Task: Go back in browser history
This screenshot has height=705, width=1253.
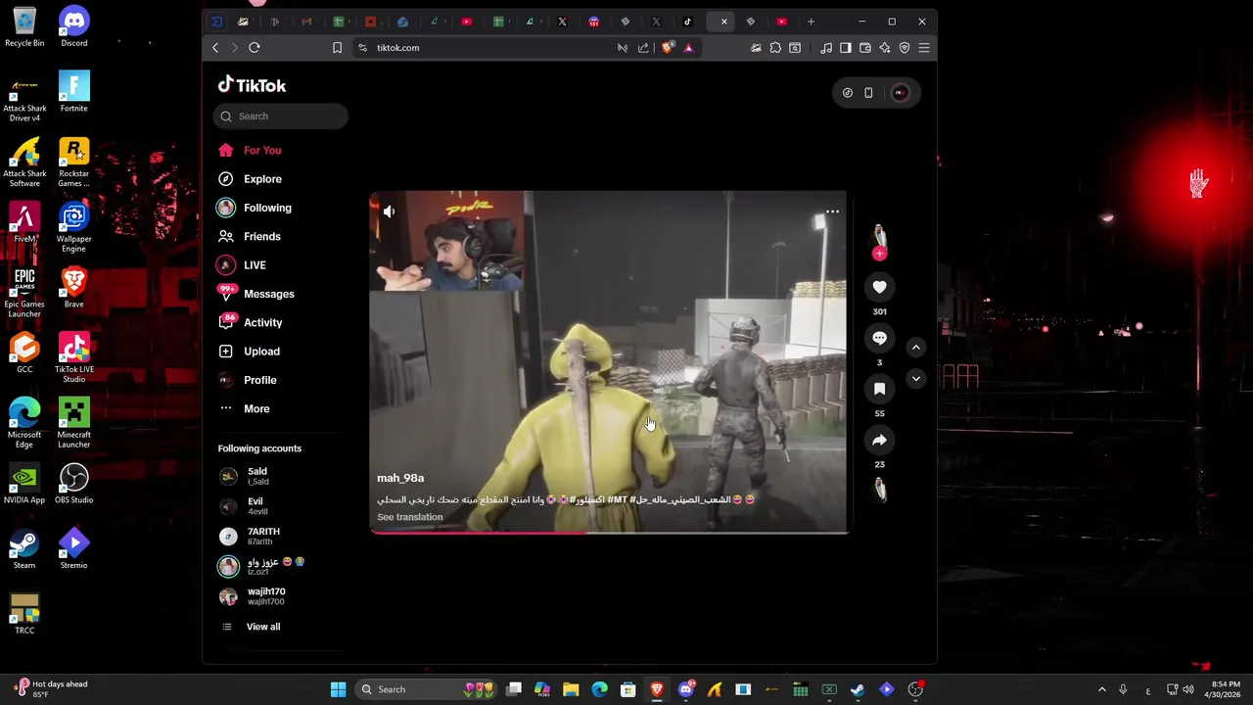Action: pos(215,47)
